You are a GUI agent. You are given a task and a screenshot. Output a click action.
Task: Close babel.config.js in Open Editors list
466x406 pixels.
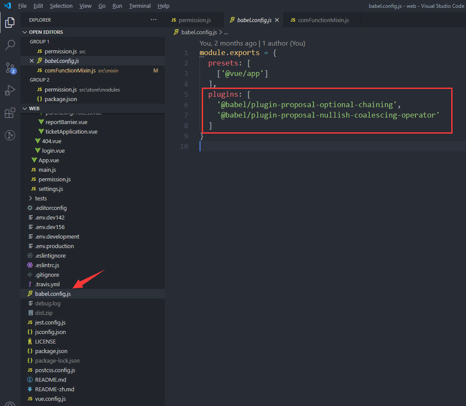(32, 61)
